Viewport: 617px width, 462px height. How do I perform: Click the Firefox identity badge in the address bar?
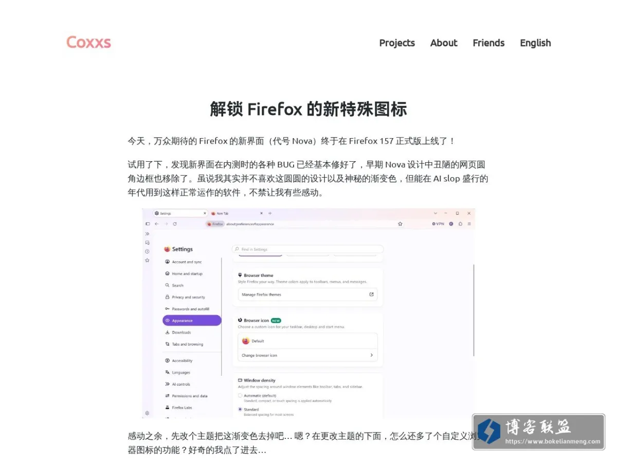point(215,224)
